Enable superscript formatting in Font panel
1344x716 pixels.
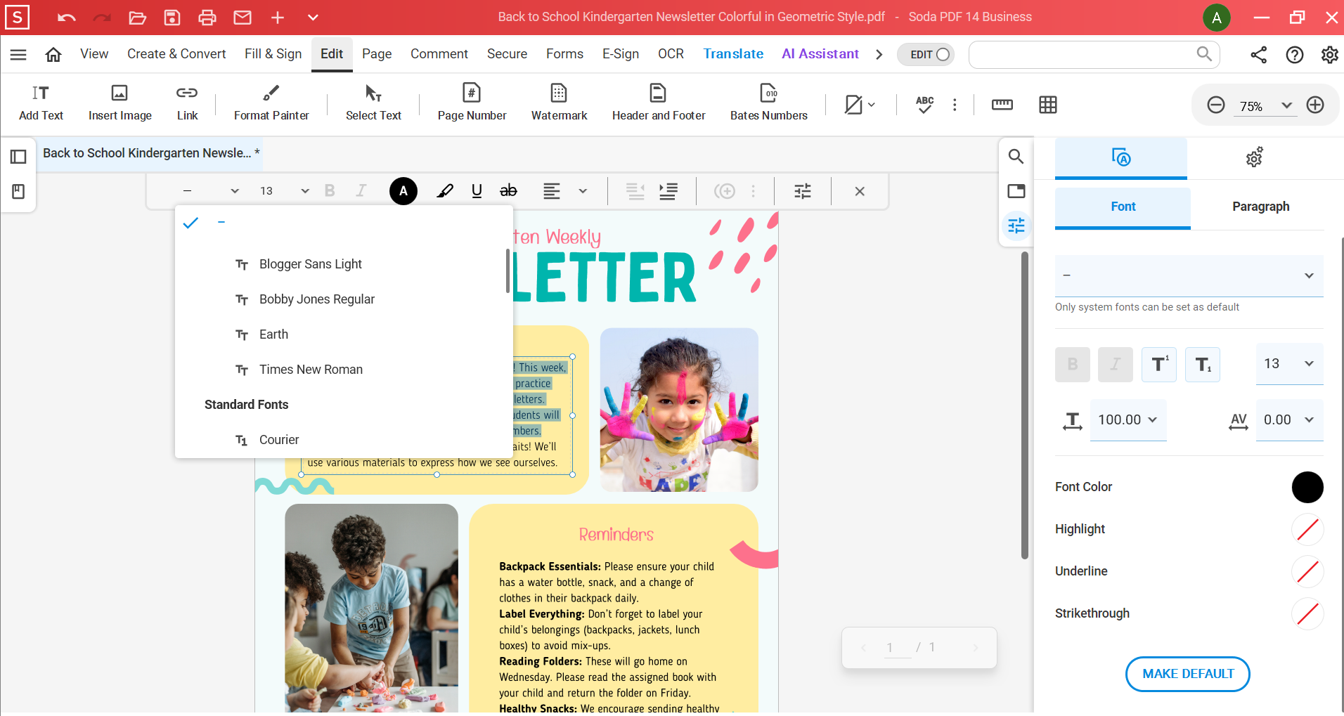coord(1158,364)
